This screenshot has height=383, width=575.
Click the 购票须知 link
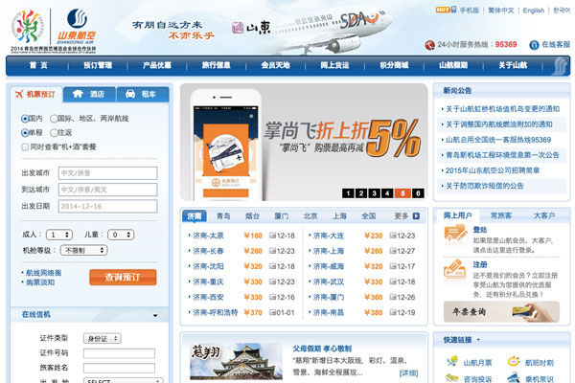coord(40,282)
